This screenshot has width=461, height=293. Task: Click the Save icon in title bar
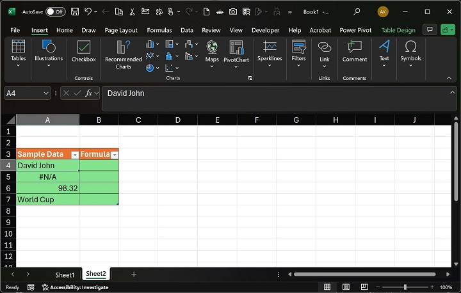click(x=75, y=12)
